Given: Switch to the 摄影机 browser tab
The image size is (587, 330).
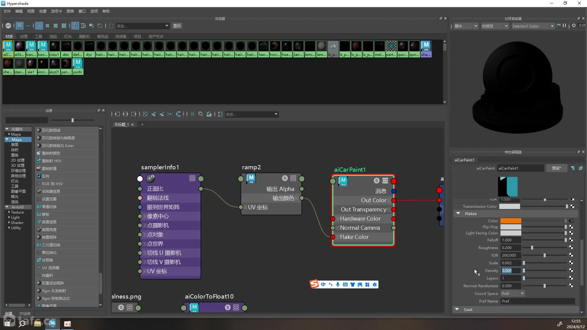Looking at the screenshot, I should (x=84, y=37).
